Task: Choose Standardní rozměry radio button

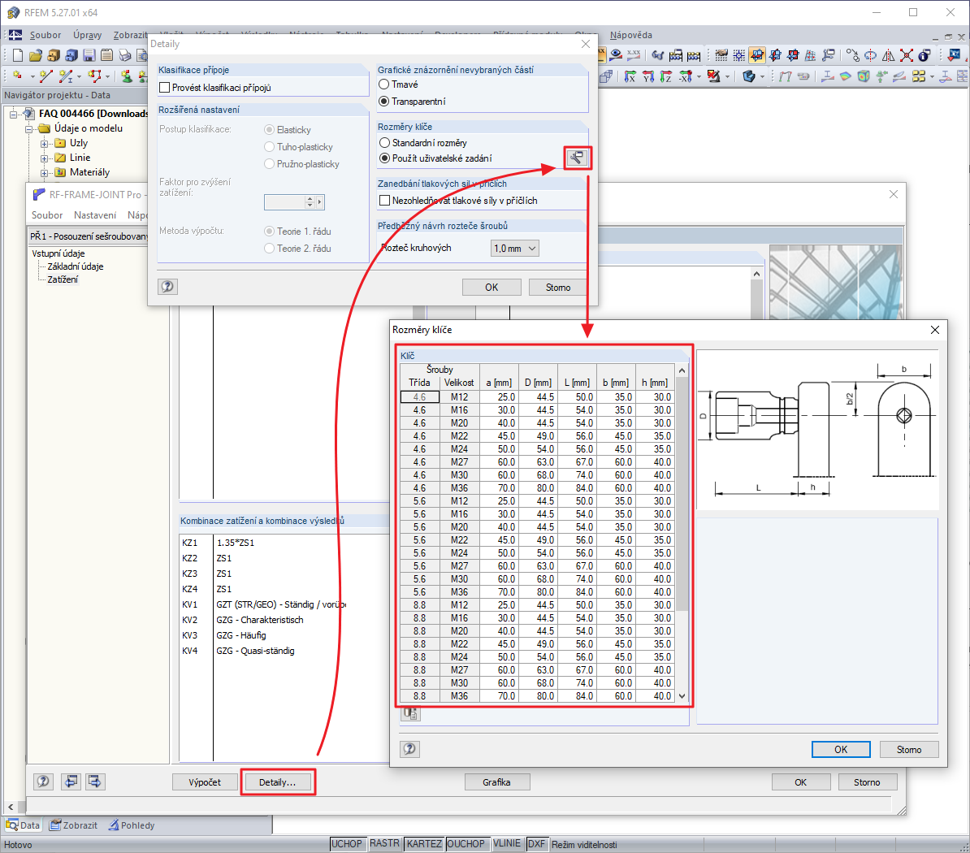Action: 385,143
